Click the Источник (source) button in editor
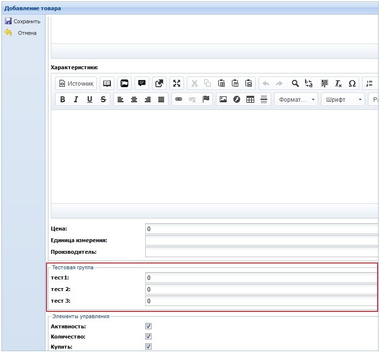This screenshot has height=354, width=382. tap(76, 83)
